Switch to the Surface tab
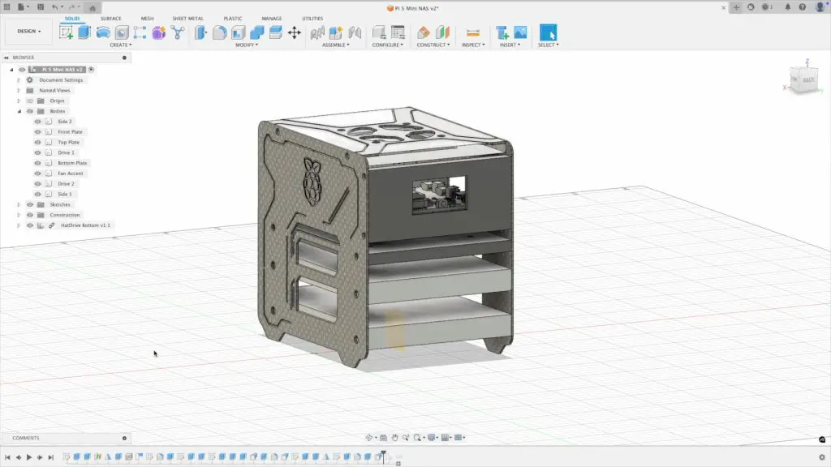The image size is (831, 467). (110, 18)
